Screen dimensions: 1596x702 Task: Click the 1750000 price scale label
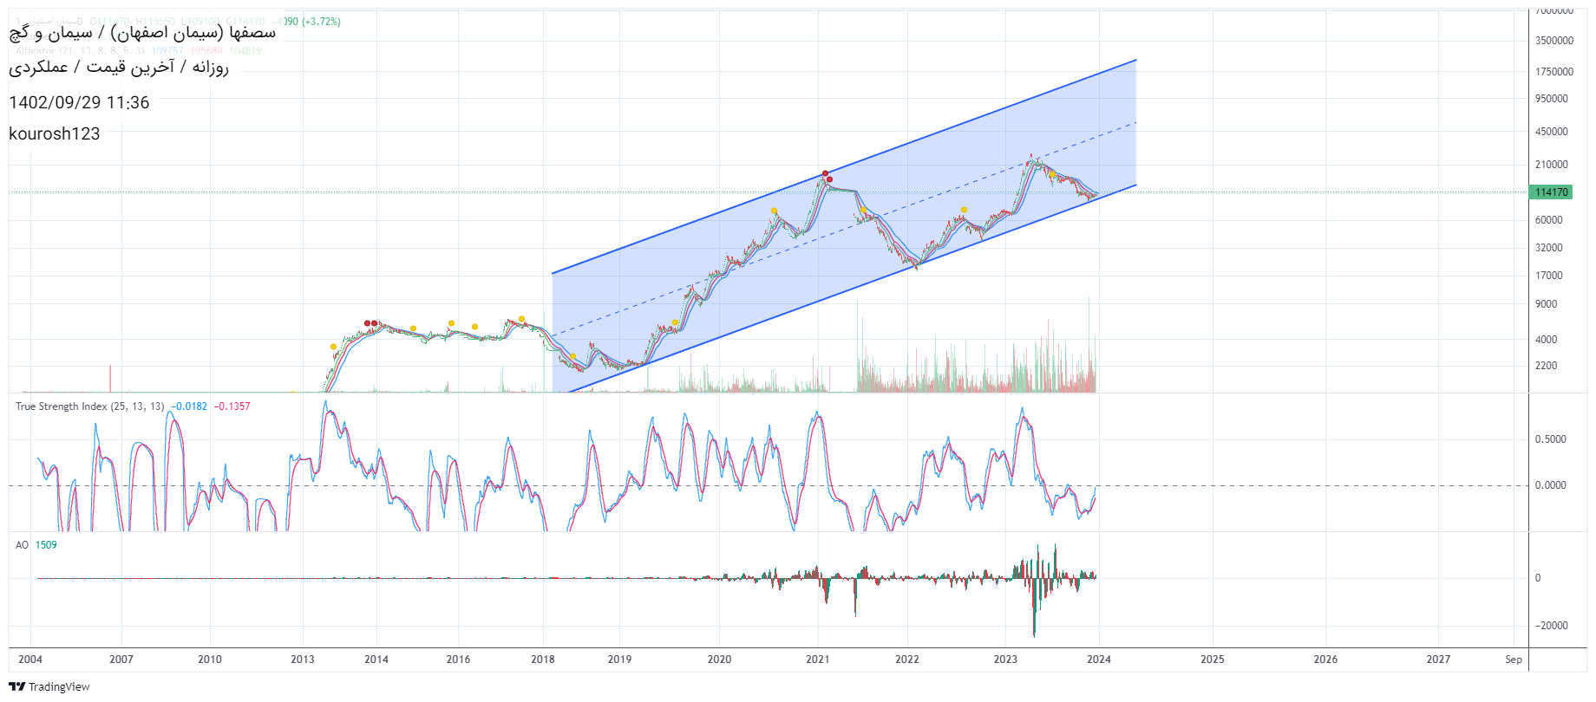[x=1554, y=72]
